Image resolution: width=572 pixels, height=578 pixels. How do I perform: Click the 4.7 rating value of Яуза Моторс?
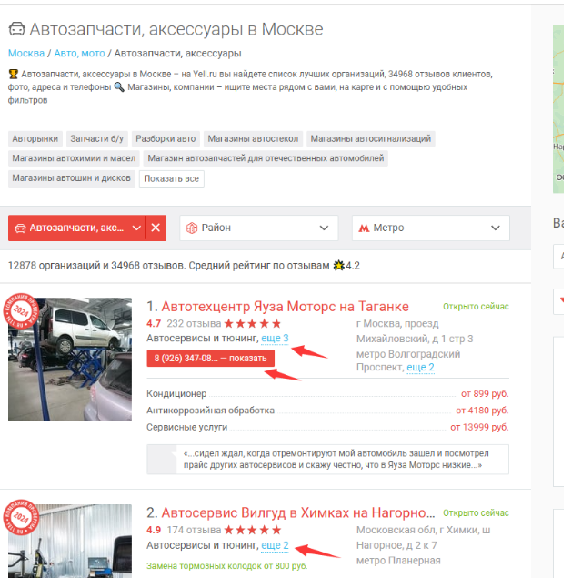[x=154, y=324]
